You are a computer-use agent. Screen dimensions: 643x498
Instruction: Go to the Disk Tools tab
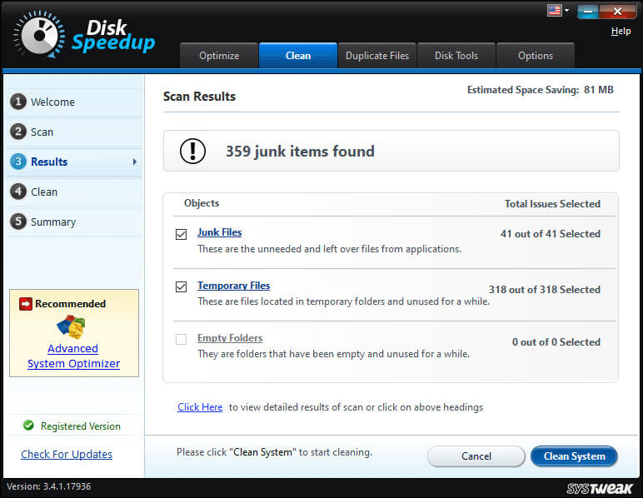pos(456,56)
